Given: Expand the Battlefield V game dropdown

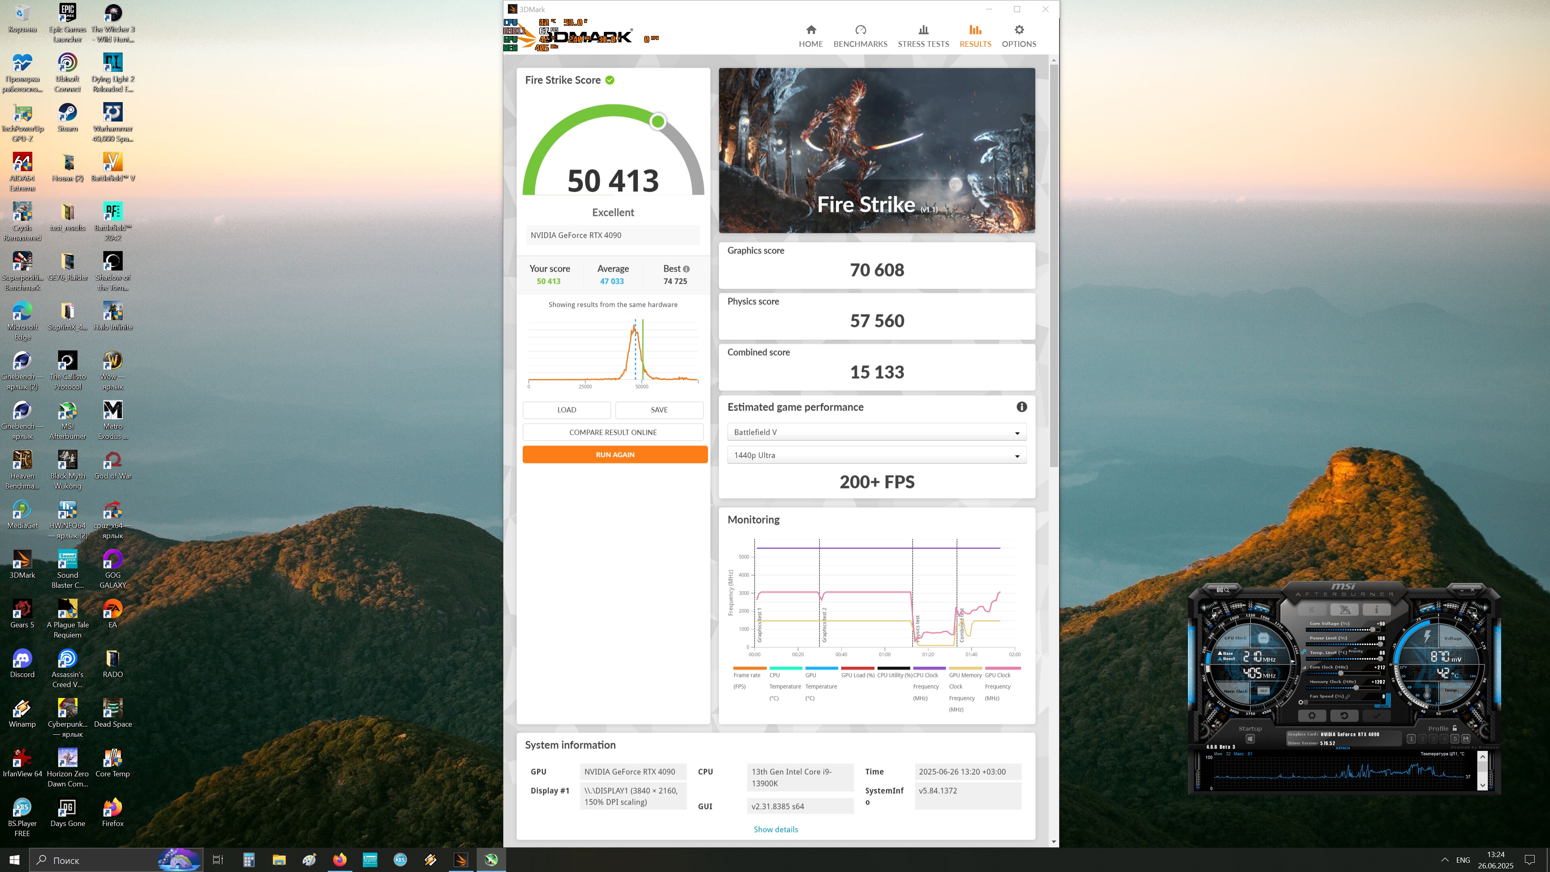Looking at the screenshot, I should 877,432.
